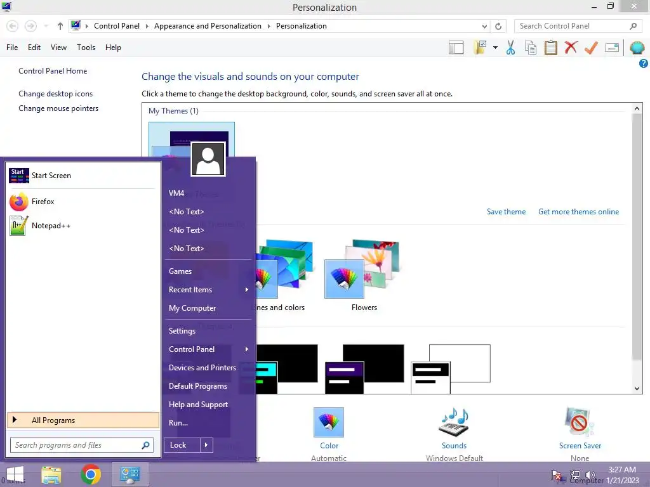Expand the Recent Items submenu arrow

tap(247, 290)
